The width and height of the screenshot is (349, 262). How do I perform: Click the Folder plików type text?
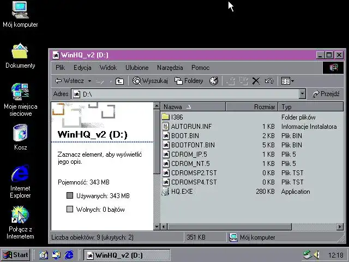(298, 117)
